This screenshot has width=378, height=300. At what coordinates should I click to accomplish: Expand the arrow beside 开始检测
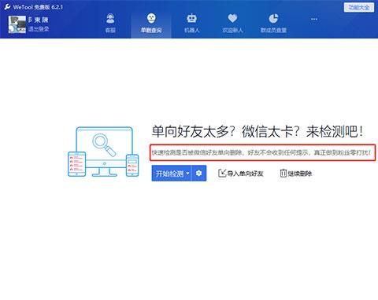coord(187,174)
